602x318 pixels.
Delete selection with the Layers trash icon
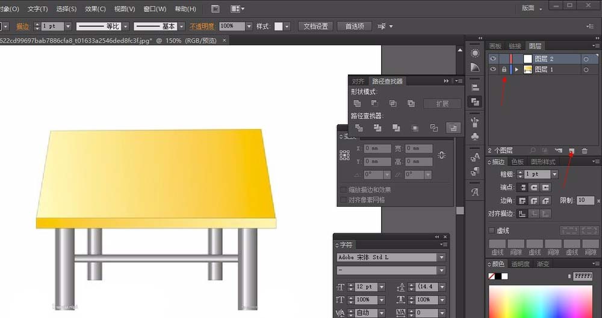coord(585,151)
